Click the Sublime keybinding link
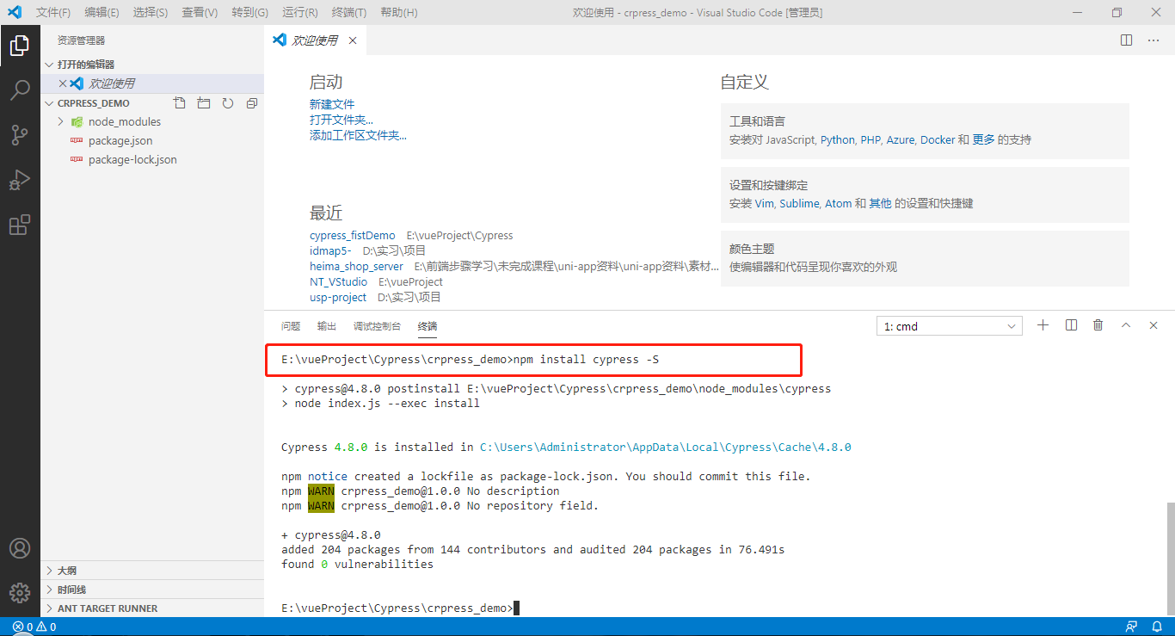The width and height of the screenshot is (1175, 636). tap(799, 203)
